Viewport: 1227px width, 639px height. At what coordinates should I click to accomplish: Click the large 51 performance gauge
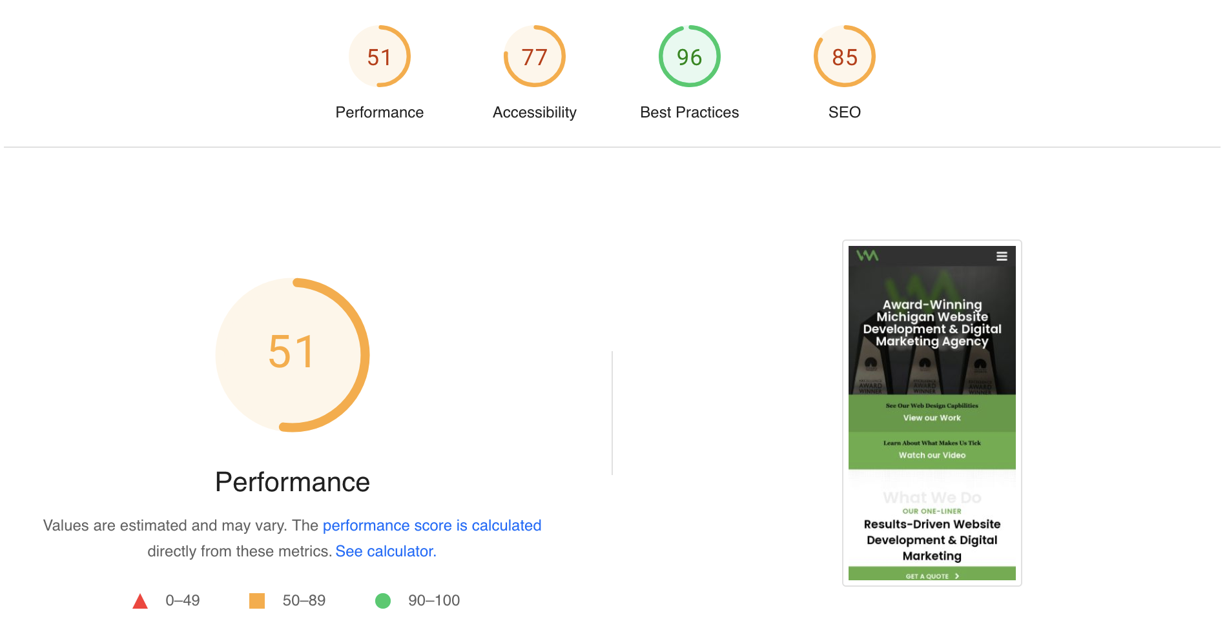(293, 354)
